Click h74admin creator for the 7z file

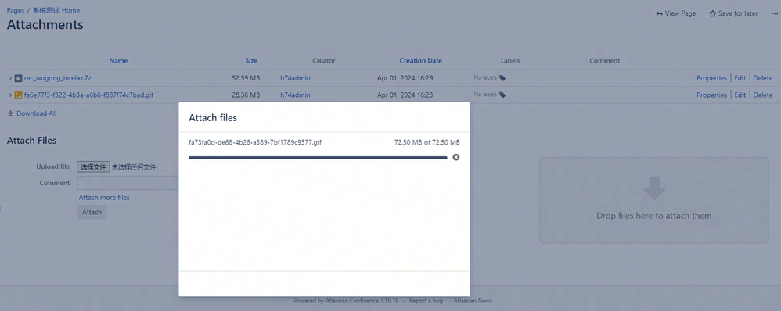(x=295, y=78)
